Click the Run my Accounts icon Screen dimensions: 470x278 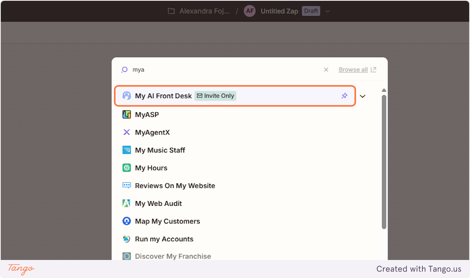(127, 239)
